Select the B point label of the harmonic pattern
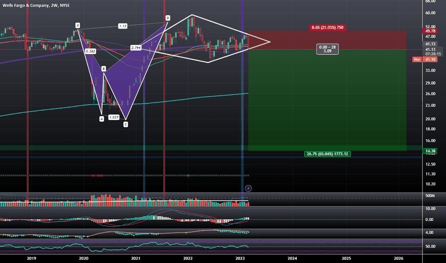The height and width of the screenshot is (263, 446). click(103, 68)
